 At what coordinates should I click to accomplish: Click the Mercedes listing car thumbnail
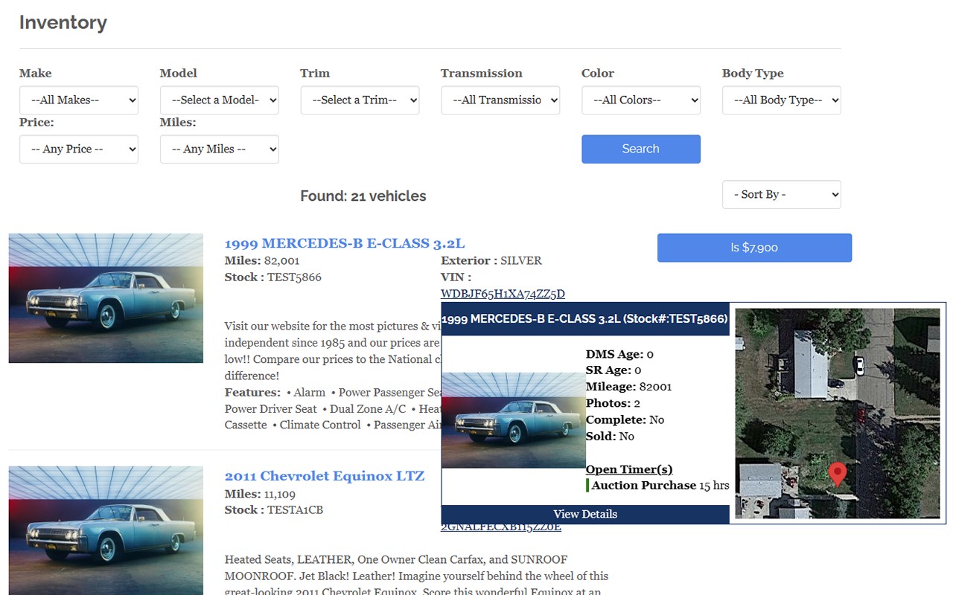(x=106, y=298)
